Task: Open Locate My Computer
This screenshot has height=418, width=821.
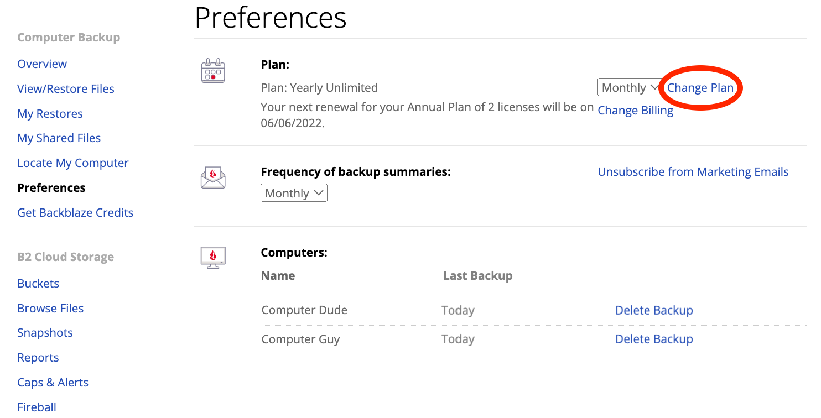Action: click(73, 163)
